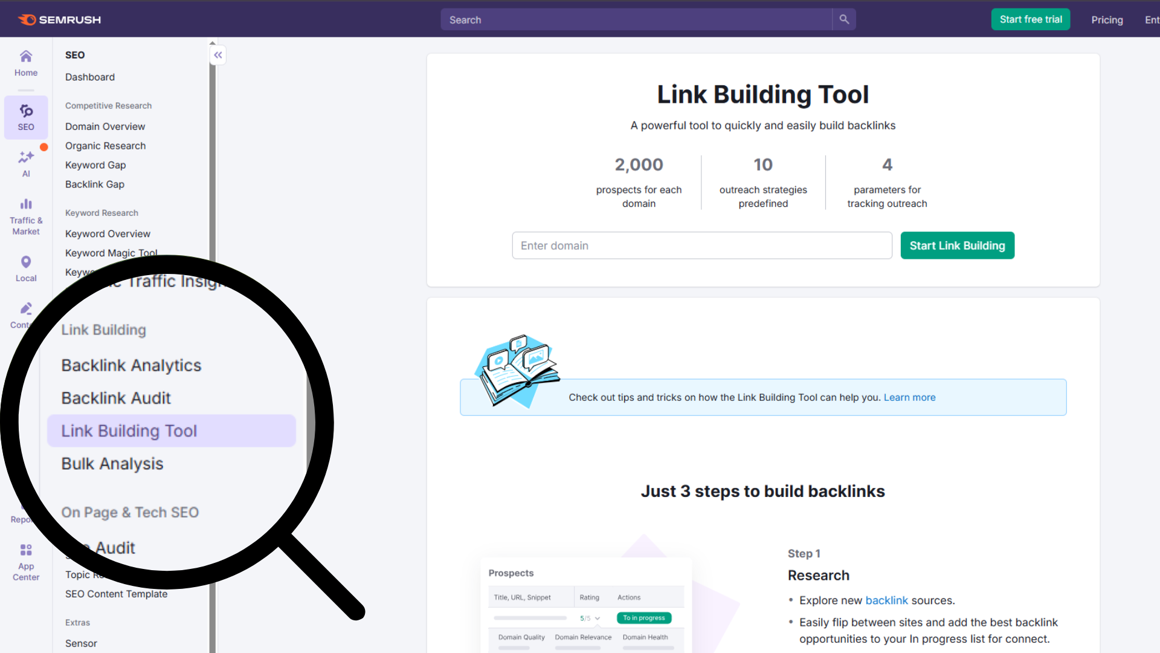Collapse the SEO menu panel with the double chevron
The width and height of the screenshot is (1160, 653).
point(217,55)
